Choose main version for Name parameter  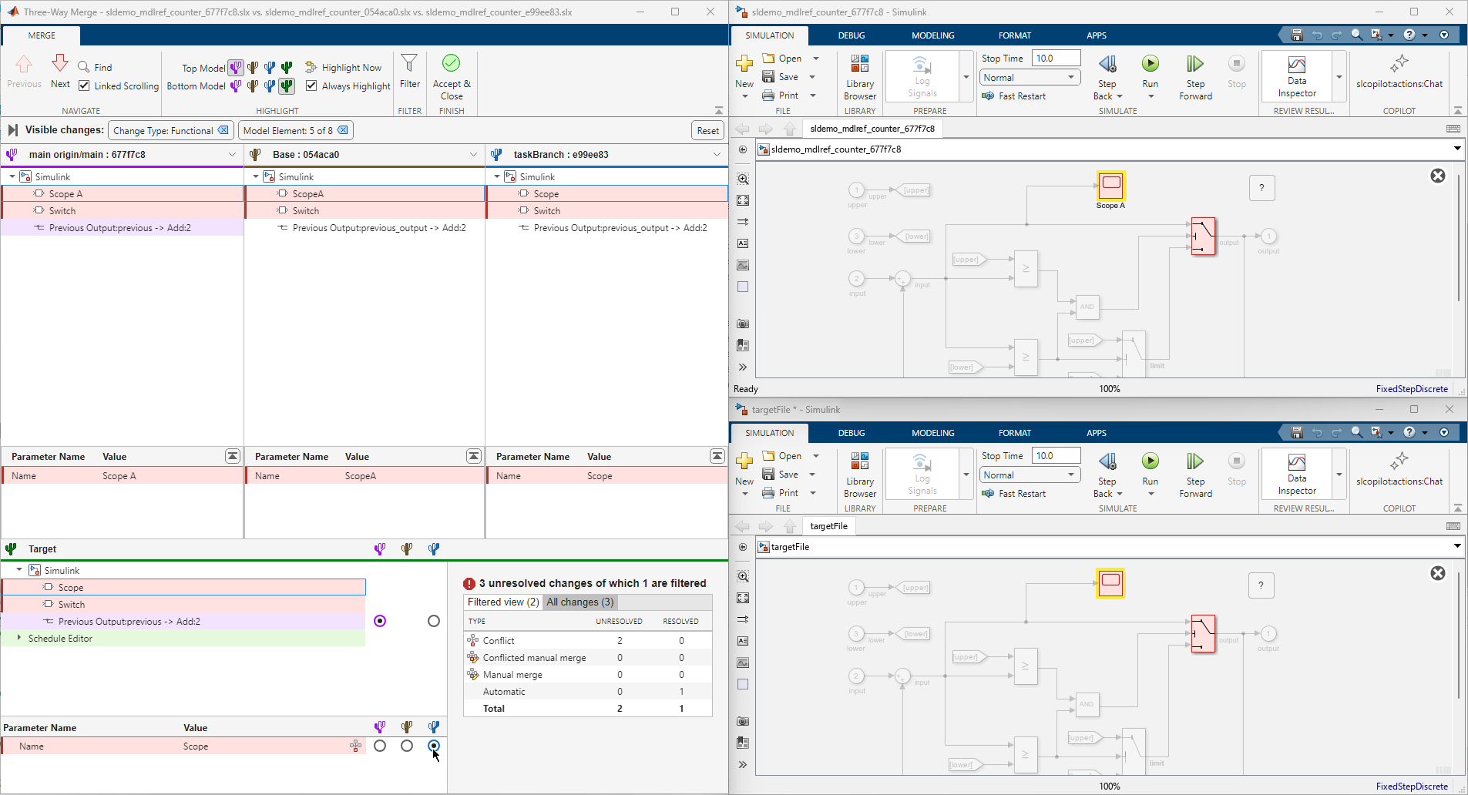pos(380,746)
